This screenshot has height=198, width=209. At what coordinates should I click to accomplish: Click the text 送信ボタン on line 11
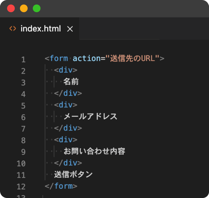click(73, 174)
